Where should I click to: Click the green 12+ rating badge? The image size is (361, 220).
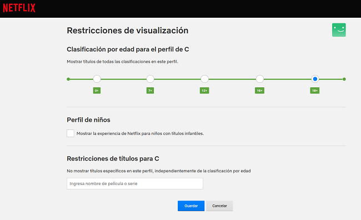click(x=204, y=91)
